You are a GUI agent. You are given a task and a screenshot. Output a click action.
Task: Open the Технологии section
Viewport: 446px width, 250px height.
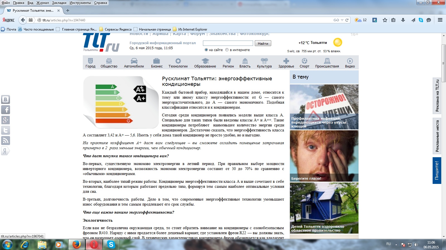[x=178, y=63]
